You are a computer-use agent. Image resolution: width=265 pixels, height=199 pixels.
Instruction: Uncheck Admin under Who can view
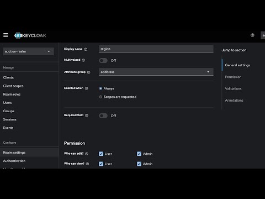coord(139,164)
